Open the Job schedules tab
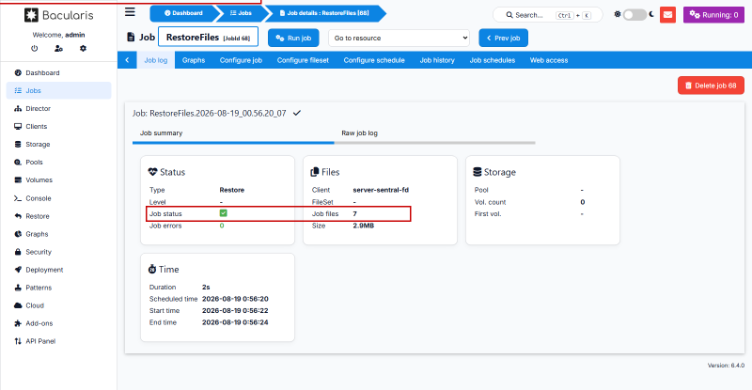The width and height of the screenshot is (752, 390). 492,60
